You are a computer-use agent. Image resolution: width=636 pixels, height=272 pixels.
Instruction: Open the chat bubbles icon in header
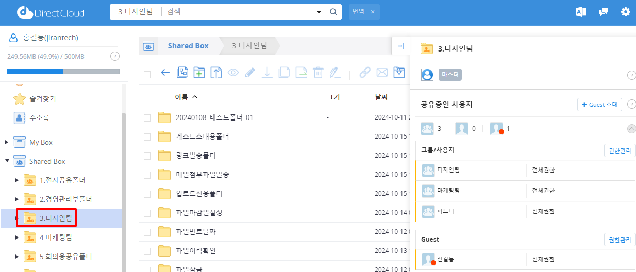pyautogui.click(x=603, y=12)
